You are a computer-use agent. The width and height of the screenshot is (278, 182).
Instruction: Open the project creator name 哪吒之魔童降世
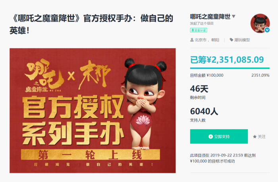point(210,17)
